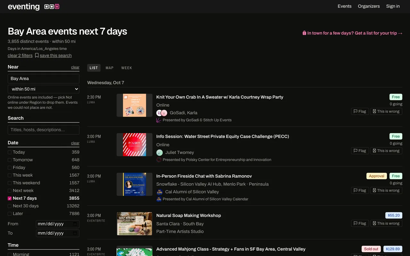
Task: Click the GoSadi presenter logo icon
Action: pos(159,120)
